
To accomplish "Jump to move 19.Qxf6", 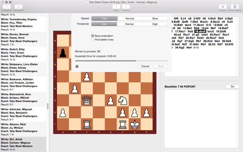I will pyautogui.click(x=221, y=31).
